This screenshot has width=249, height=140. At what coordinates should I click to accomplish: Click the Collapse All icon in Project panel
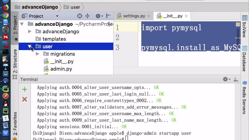(87, 16)
